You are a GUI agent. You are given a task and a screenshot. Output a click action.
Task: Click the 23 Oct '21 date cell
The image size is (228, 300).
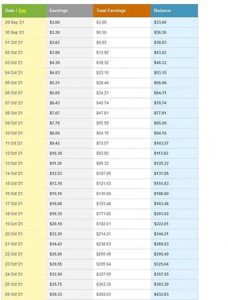[24, 264]
